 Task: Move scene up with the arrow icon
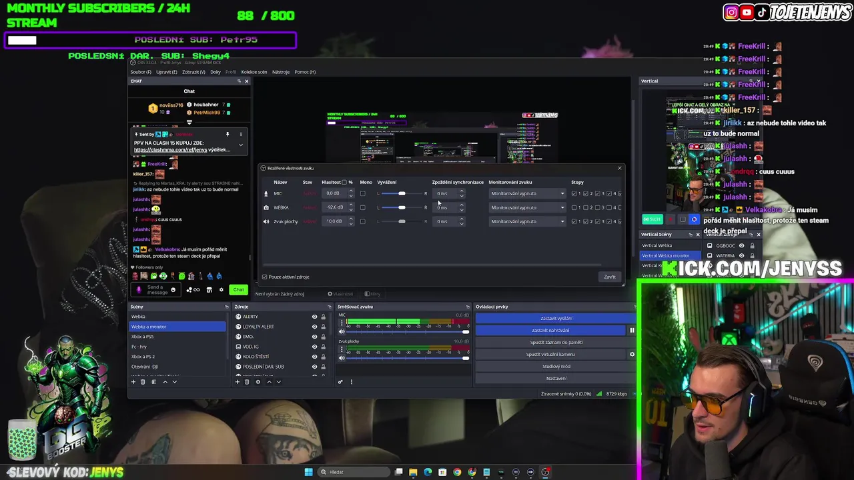click(x=165, y=382)
